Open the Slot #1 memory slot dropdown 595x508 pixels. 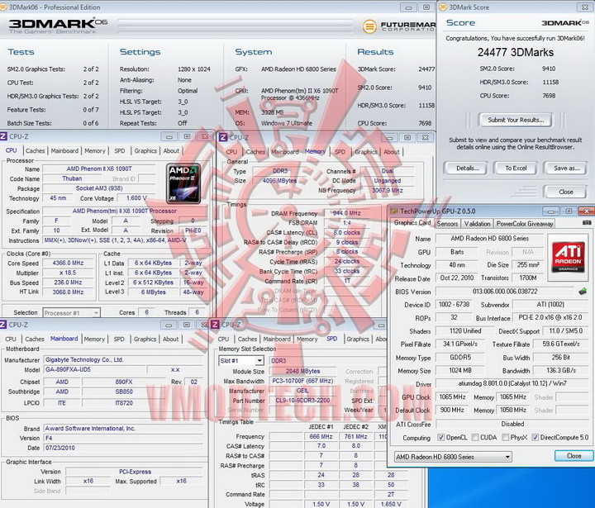coord(241,361)
